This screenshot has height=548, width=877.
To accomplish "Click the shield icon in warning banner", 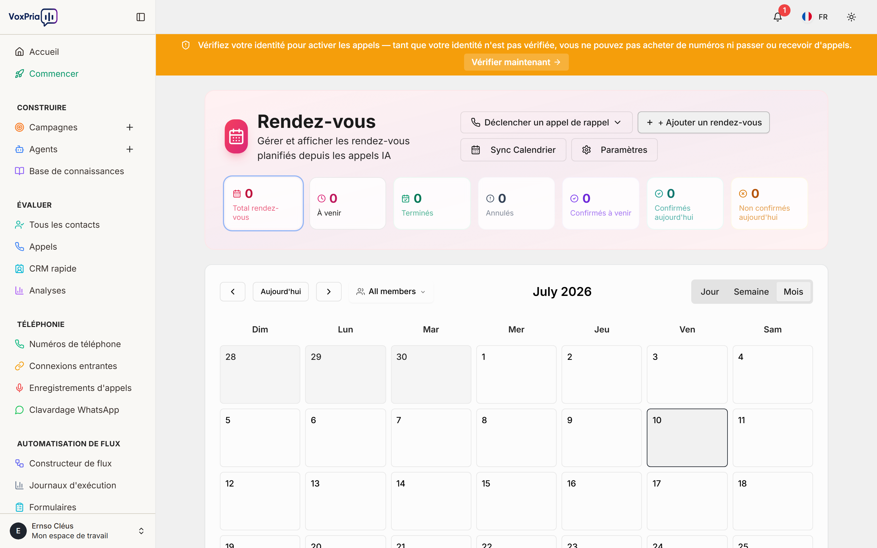I will [x=185, y=45].
